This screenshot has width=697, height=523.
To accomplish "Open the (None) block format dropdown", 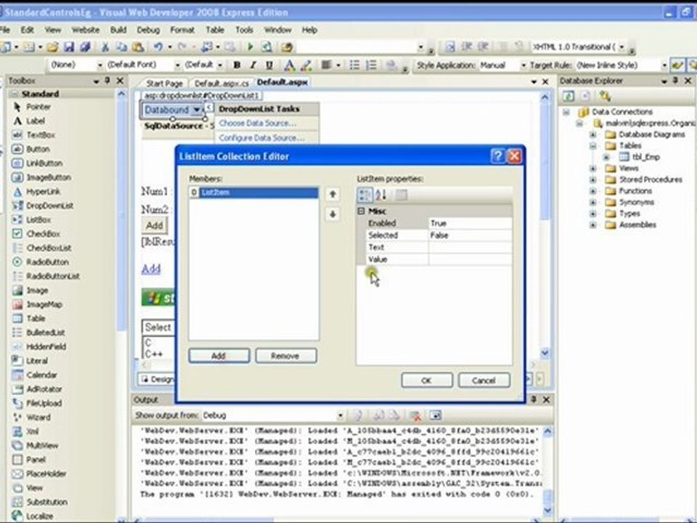I will 99,65.
